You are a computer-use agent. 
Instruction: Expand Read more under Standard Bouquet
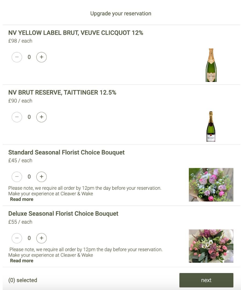[22, 199]
